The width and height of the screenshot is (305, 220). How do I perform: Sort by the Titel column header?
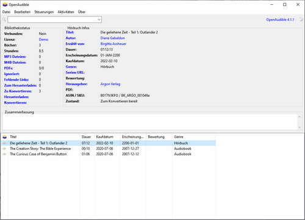[44, 137]
